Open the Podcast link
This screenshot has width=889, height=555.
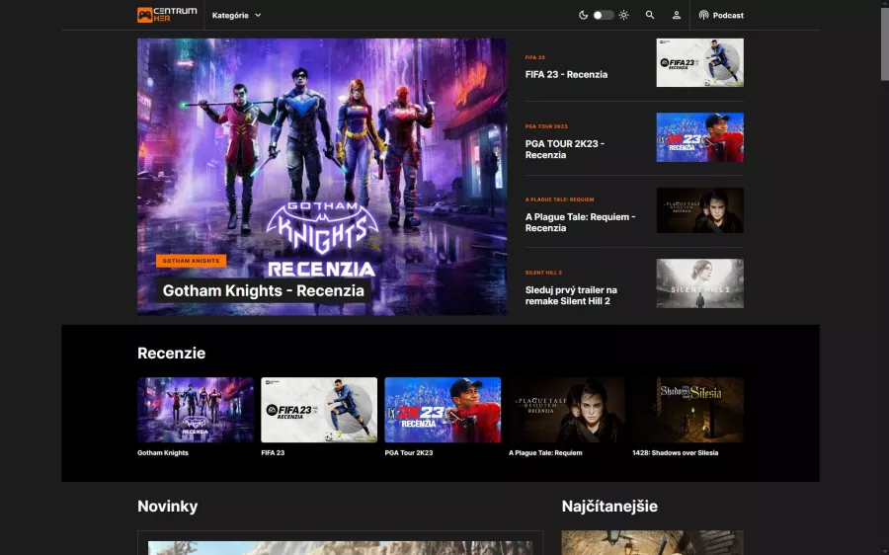pyautogui.click(x=721, y=15)
